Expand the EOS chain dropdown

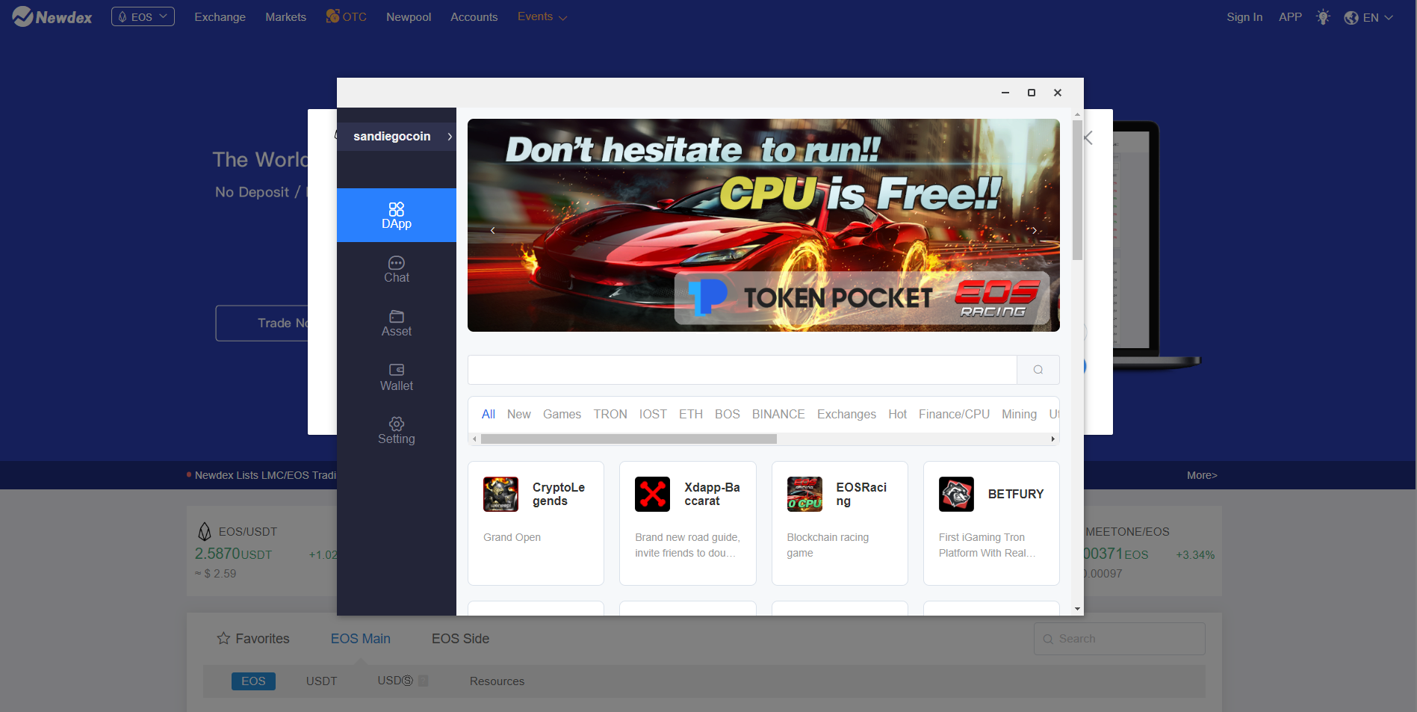pyautogui.click(x=143, y=16)
